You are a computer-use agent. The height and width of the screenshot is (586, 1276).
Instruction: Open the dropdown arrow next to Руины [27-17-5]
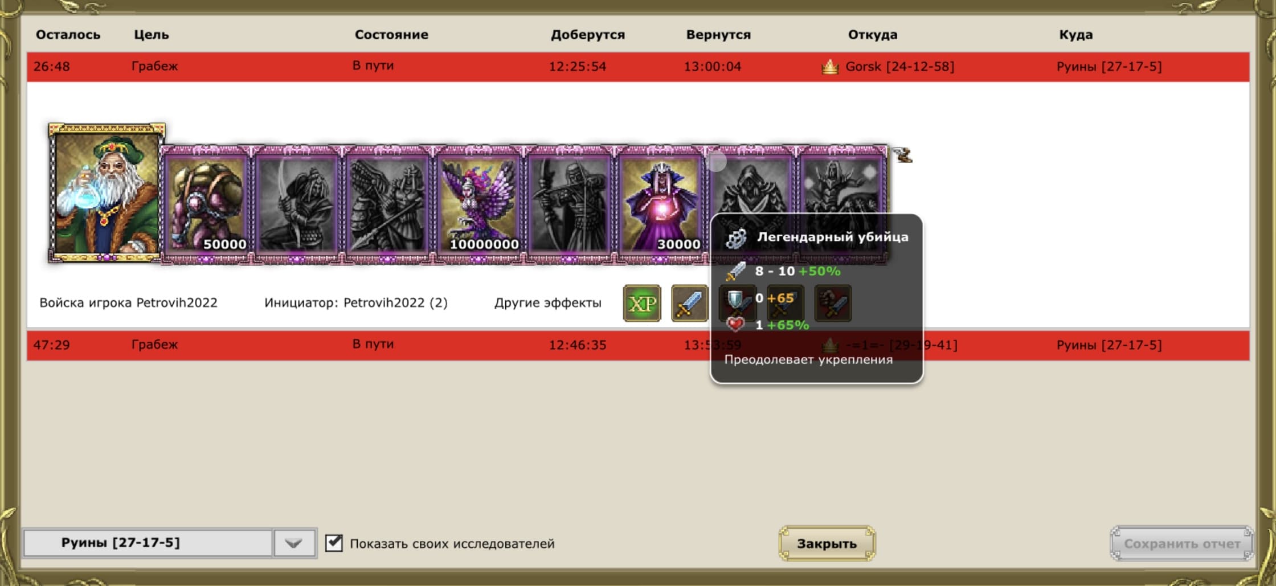pos(294,543)
